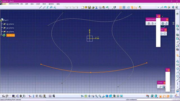Click the Symmetry icon in Transformation toolbar

coord(152,24)
